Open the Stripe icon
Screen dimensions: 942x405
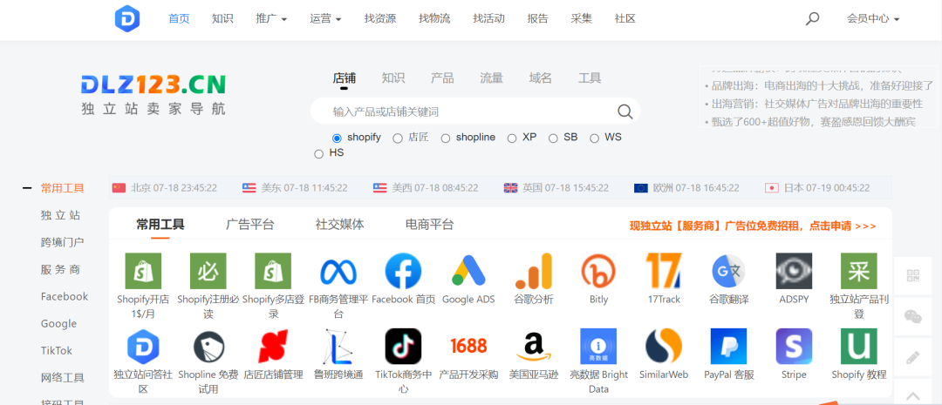tap(794, 346)
